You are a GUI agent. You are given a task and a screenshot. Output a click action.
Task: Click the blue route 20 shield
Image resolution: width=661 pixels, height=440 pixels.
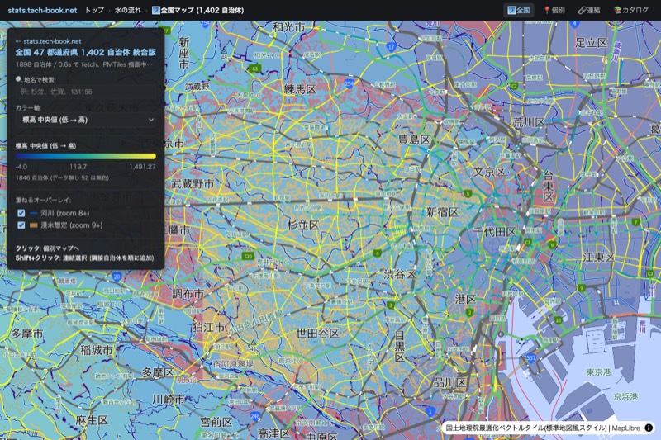(117, 277)
